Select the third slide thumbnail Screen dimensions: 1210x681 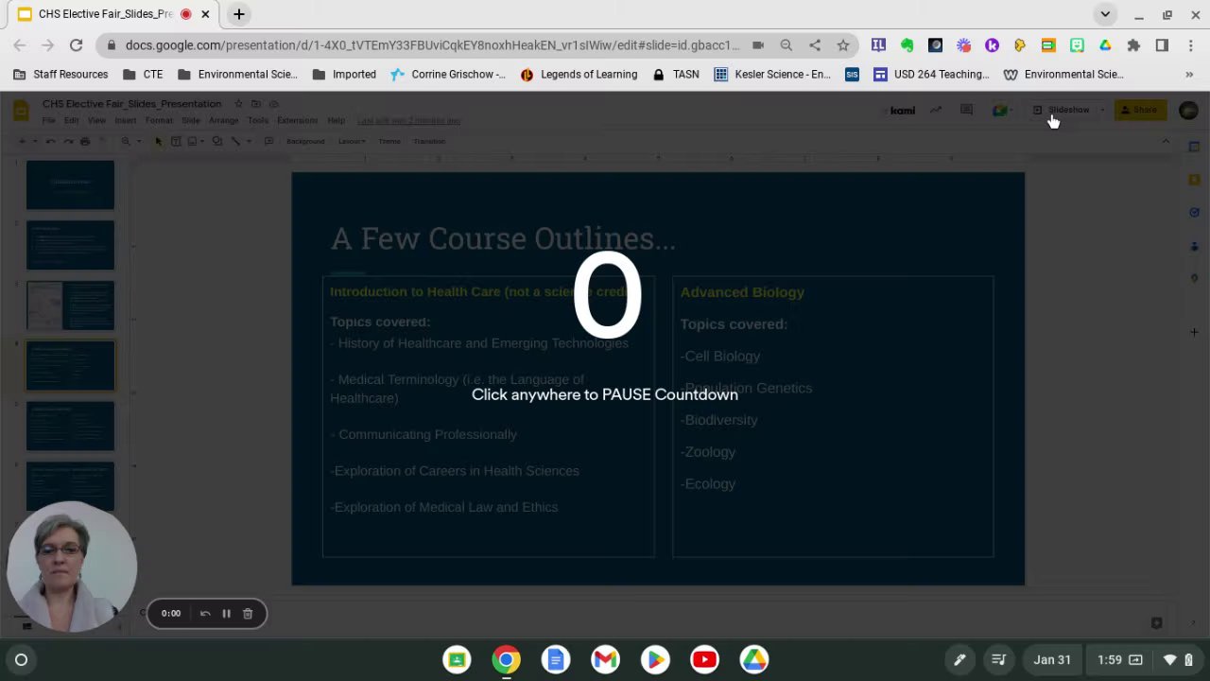tap(70, 306)
